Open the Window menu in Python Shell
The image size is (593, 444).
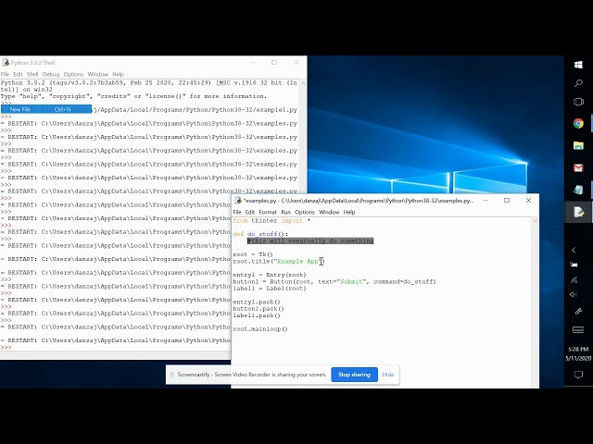(98, 74)
